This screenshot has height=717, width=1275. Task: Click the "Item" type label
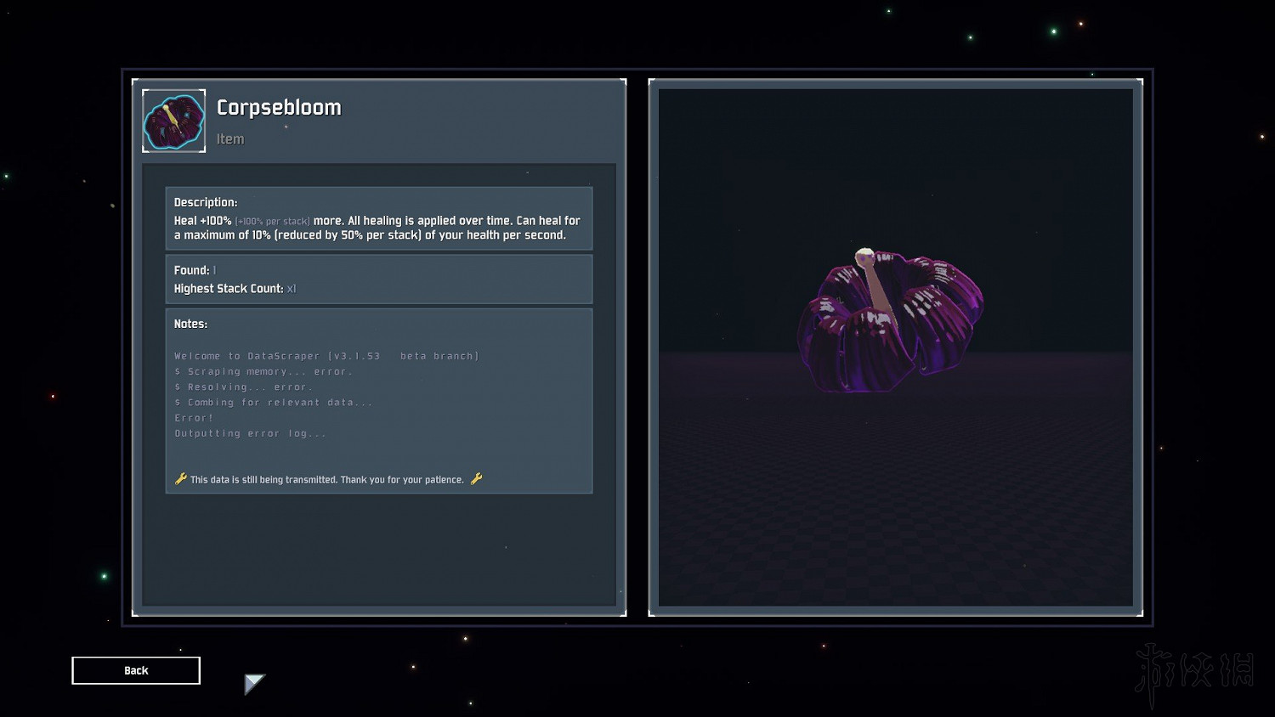230,139
